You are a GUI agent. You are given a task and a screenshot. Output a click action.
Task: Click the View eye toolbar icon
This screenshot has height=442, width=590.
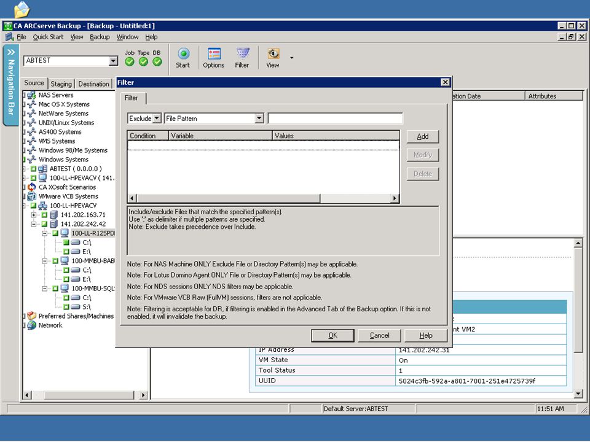coord(273,53)
